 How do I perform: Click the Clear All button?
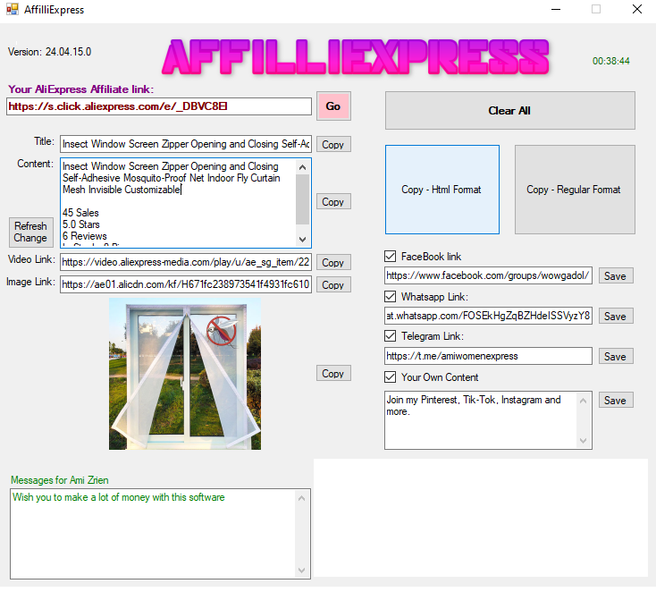pyautogui.click(x=510, y=111)
